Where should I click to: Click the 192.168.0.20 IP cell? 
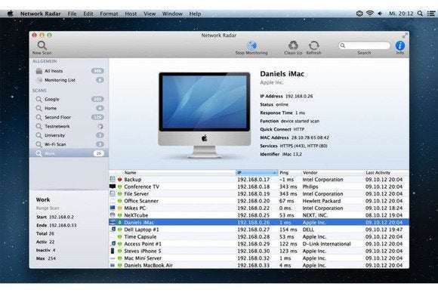tap(254, 201)
